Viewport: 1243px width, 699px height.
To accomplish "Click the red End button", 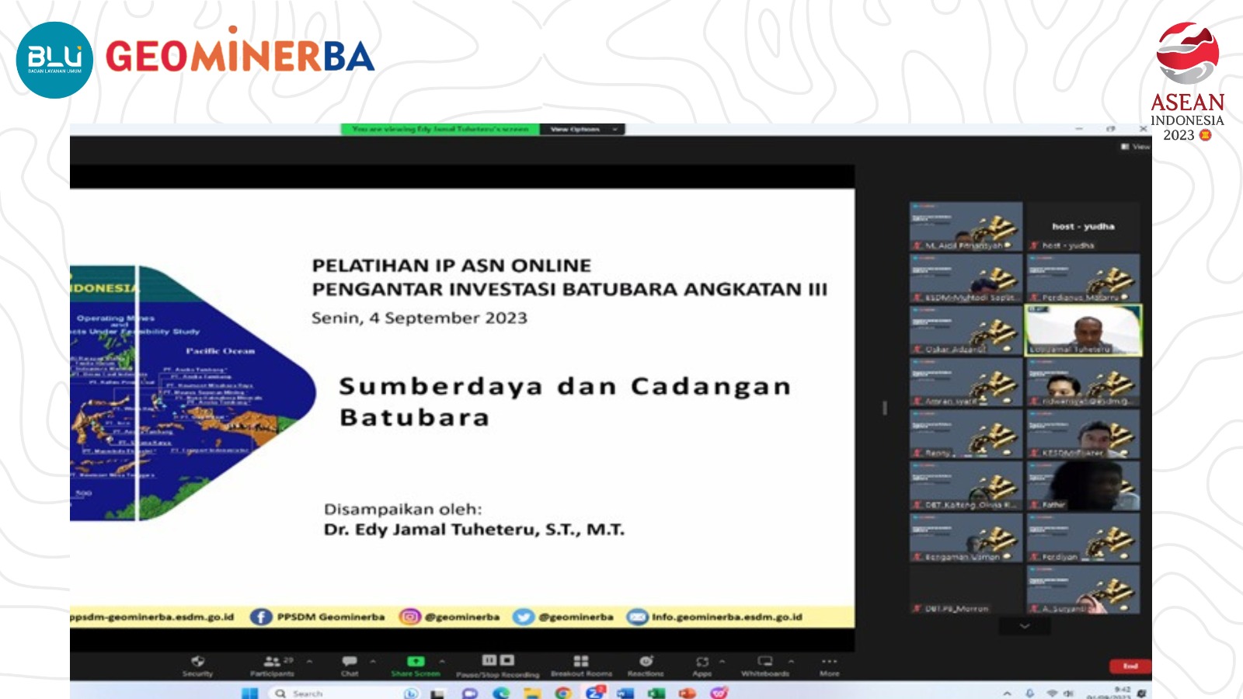I will point(1130,666).
